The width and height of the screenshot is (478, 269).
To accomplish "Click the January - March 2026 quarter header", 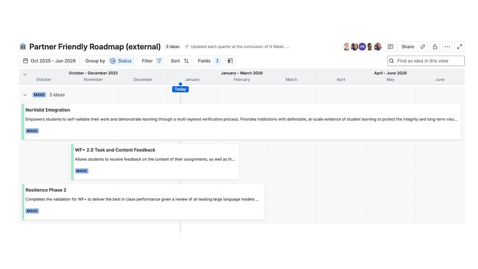I will 242,73.
